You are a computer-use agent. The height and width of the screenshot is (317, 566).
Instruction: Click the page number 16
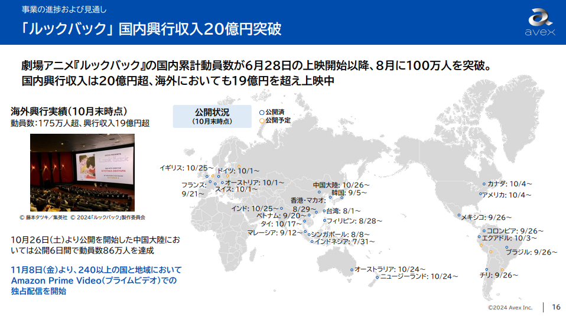[556, 307]
